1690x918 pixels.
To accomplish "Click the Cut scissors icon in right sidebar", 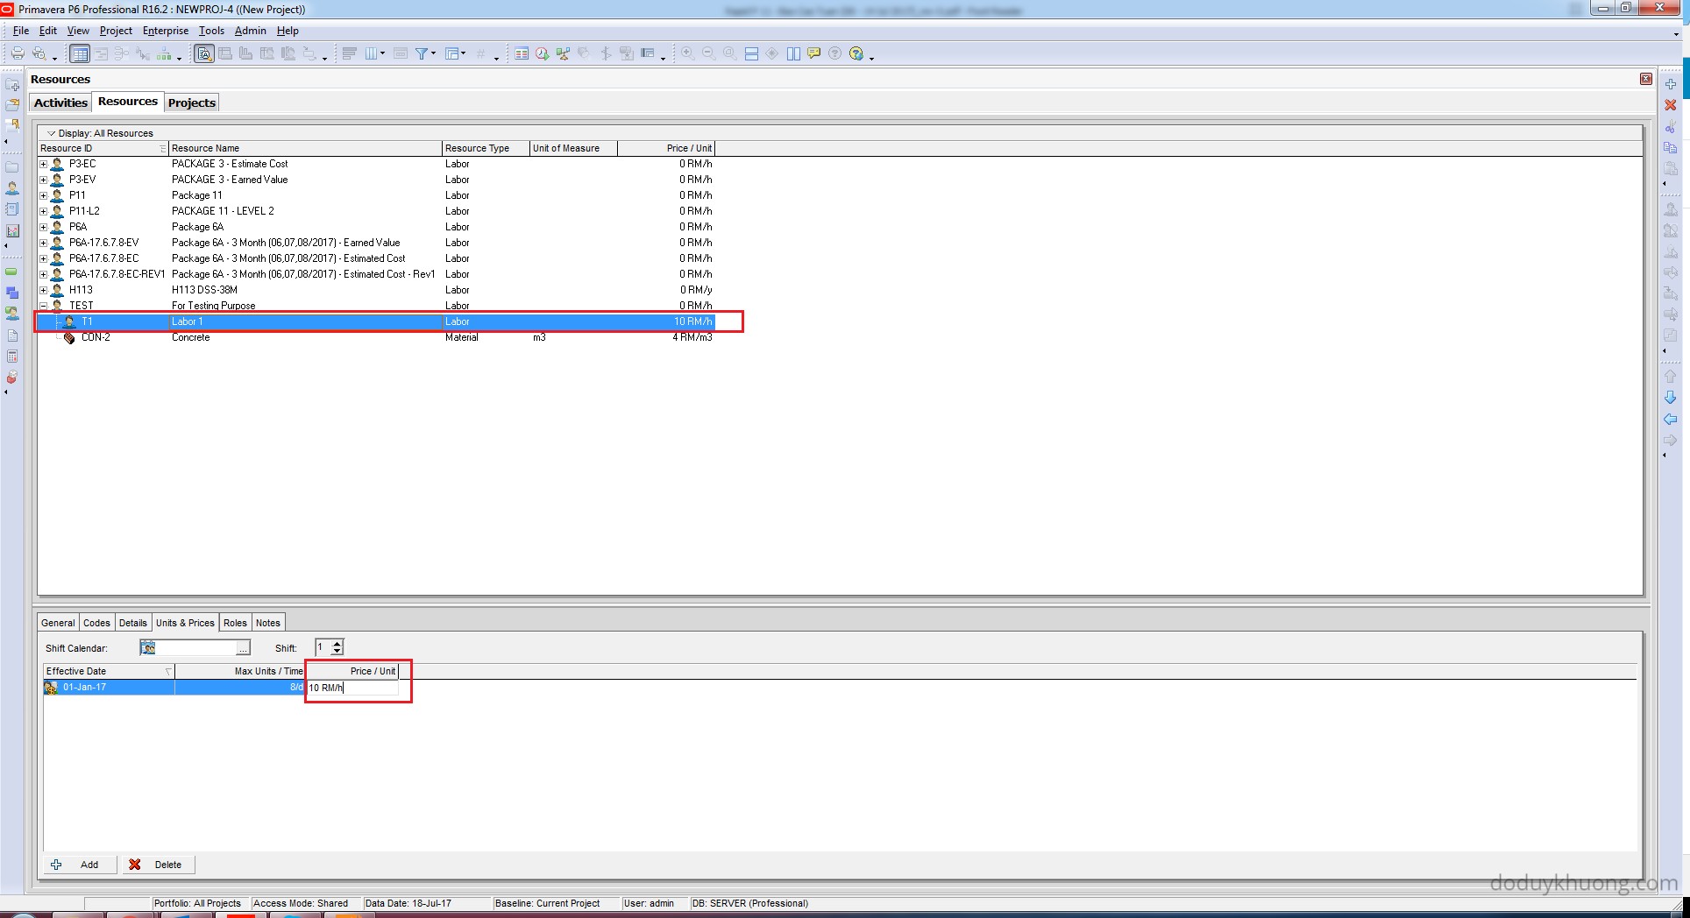I will tap(1671, 127).
